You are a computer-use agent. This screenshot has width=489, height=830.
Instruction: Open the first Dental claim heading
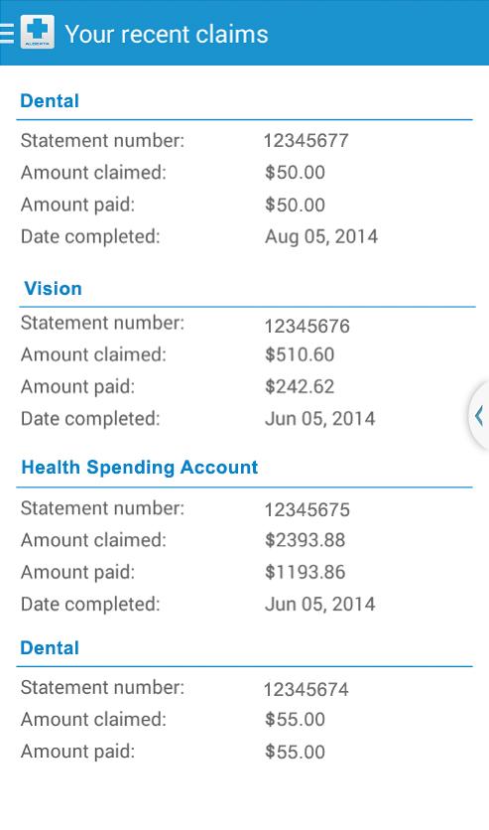pyautogui.click(x=50, y=100)
